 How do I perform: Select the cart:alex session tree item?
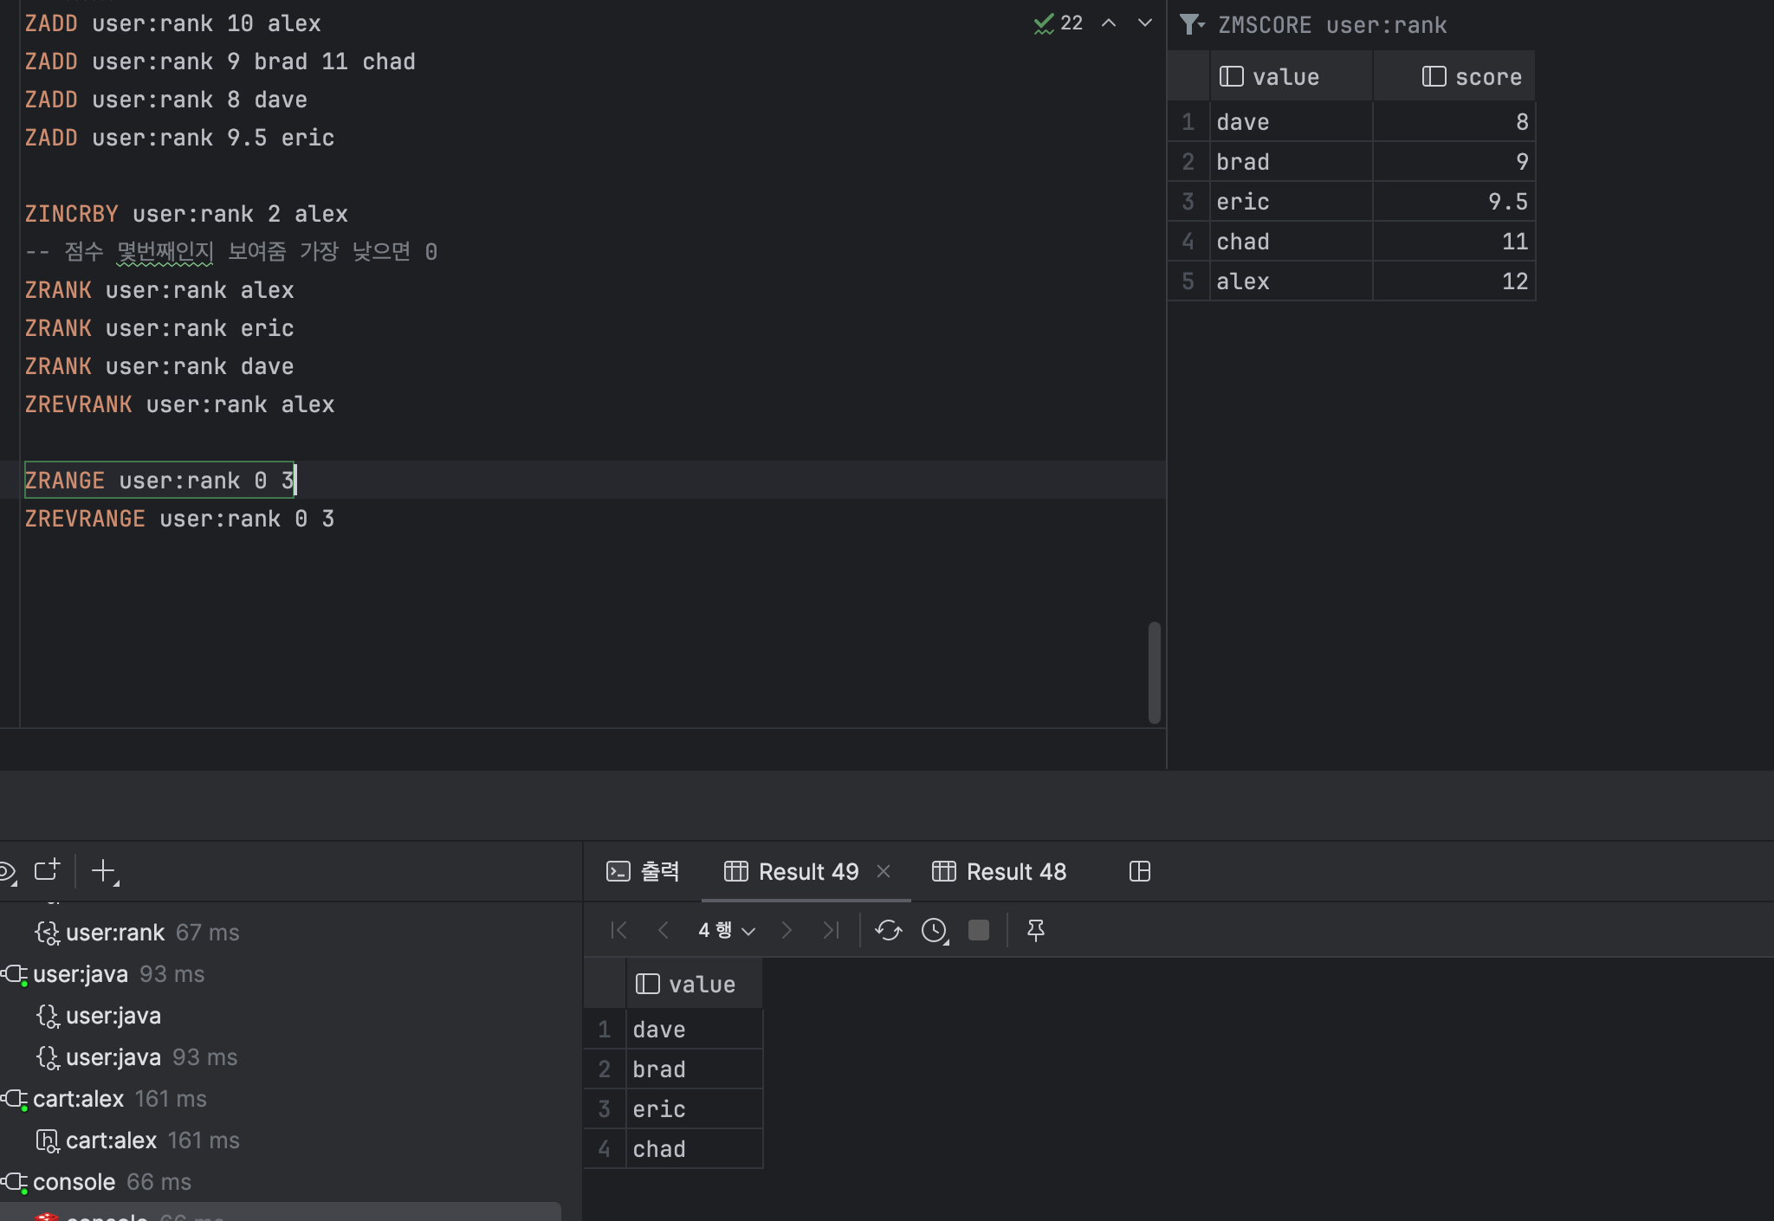pos(78,1099)
